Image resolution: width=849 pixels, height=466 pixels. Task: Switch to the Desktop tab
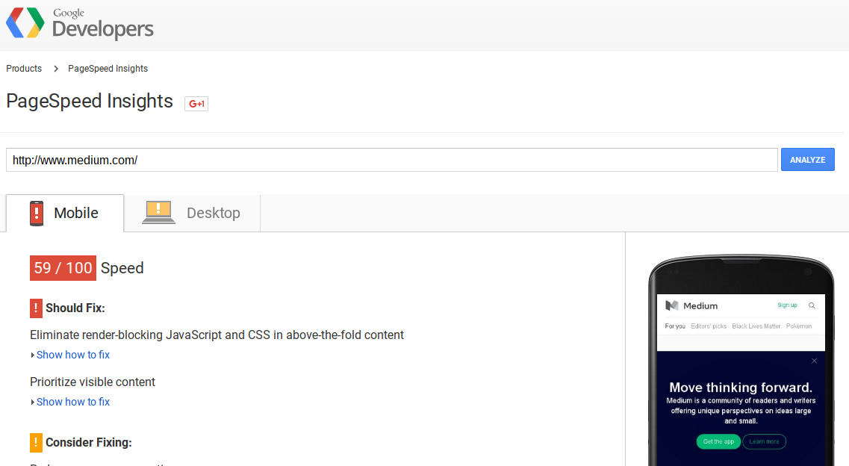[x=192, y=214]
